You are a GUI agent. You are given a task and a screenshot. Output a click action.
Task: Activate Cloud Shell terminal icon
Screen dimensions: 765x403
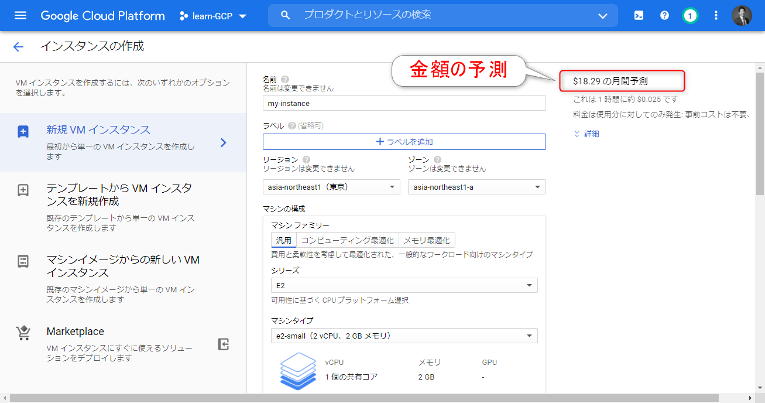tap(639, 16)
